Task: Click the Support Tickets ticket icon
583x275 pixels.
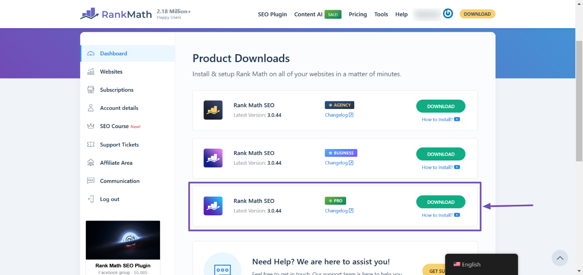Action: [x=90, y=145]
